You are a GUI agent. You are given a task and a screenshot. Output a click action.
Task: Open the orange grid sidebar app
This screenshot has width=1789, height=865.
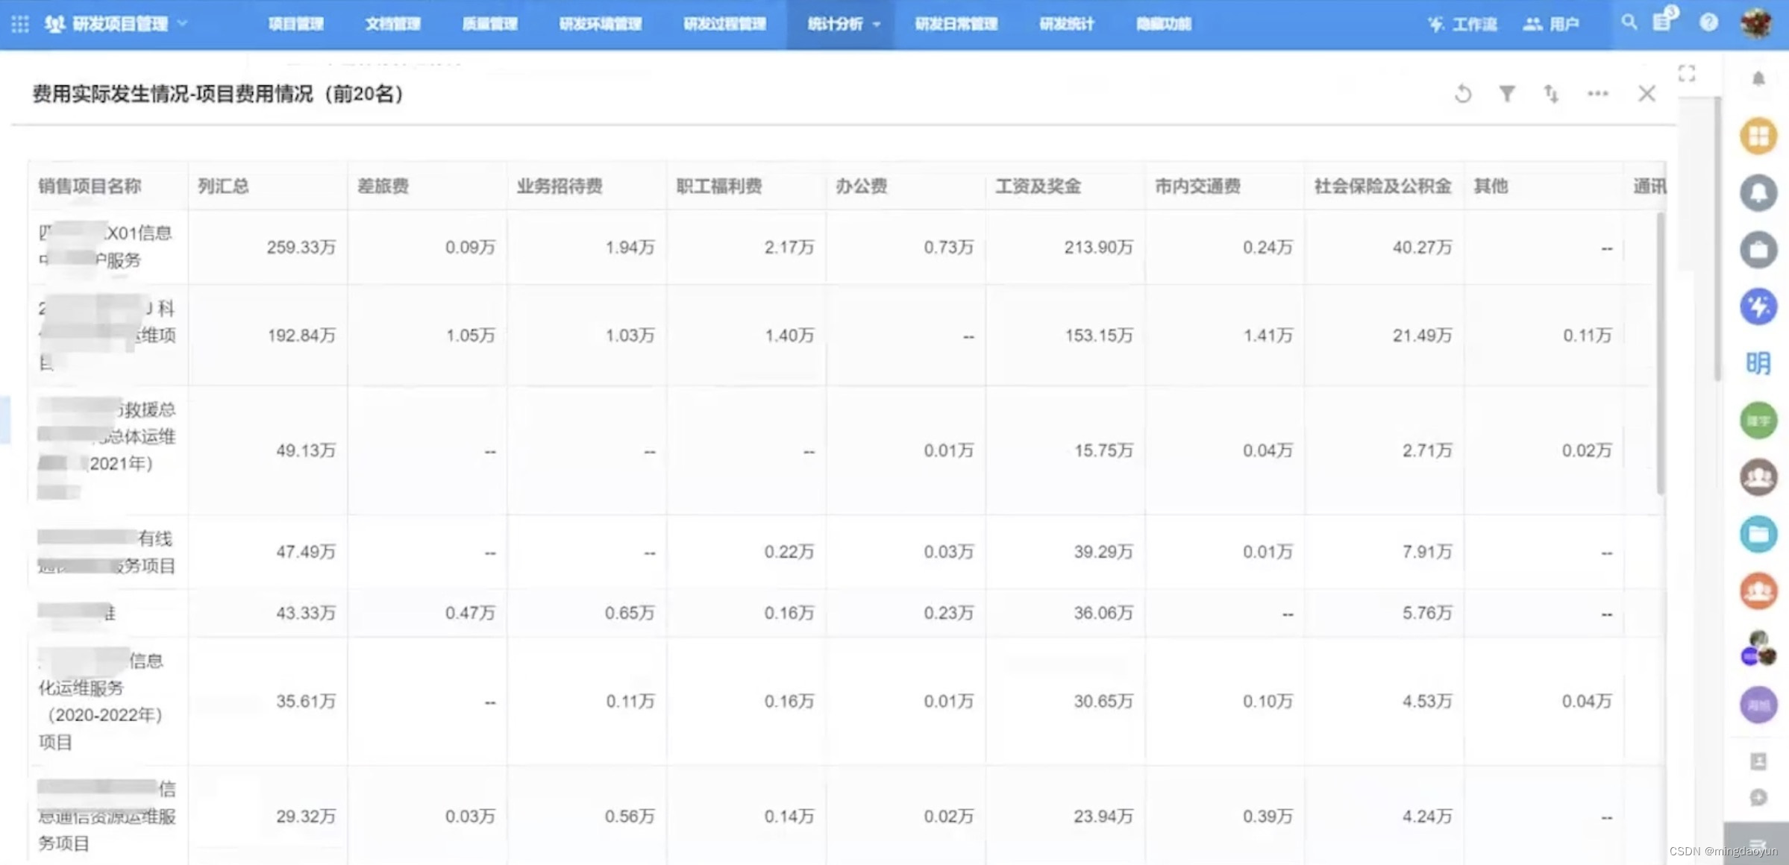tap(1758, 136)
